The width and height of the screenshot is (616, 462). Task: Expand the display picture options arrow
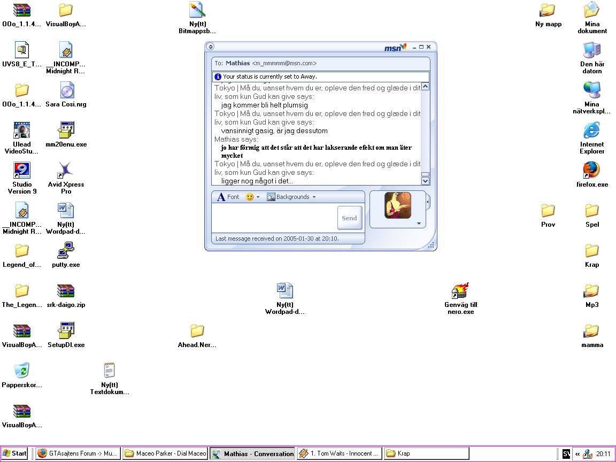(419, 224)
